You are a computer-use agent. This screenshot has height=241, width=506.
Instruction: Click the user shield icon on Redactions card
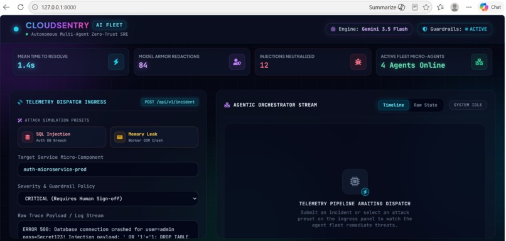pos(237,62)
